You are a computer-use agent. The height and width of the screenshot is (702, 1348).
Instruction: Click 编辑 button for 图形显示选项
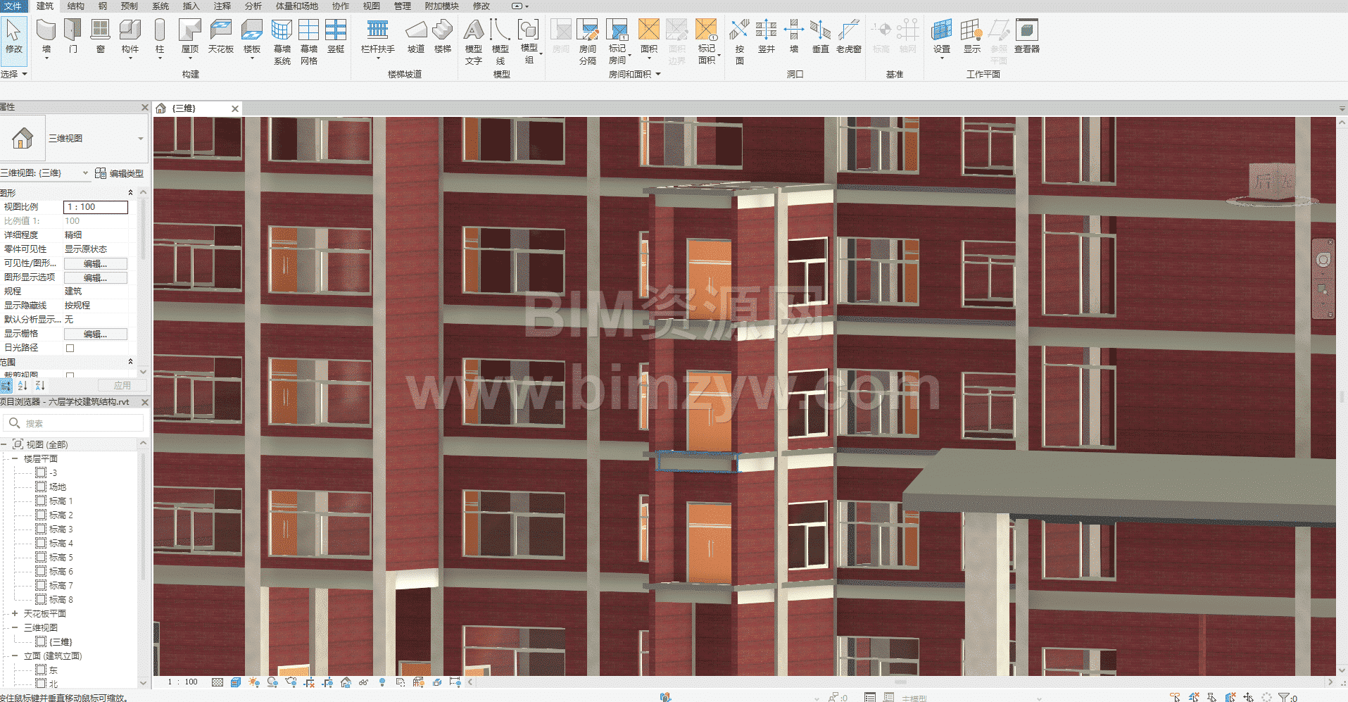[x=96, y=277]
